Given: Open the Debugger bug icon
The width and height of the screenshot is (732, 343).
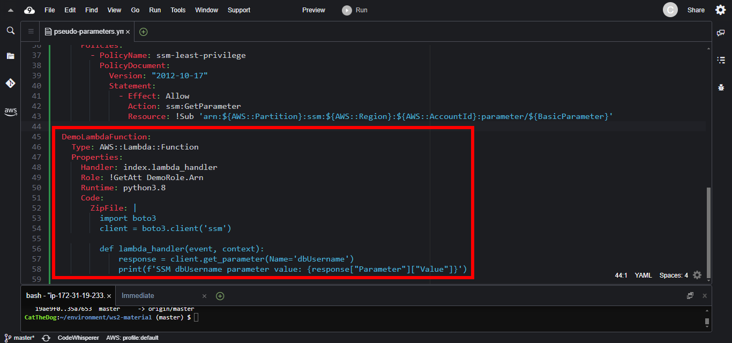Looking at the screenshot, I should [x=721, y=87].
